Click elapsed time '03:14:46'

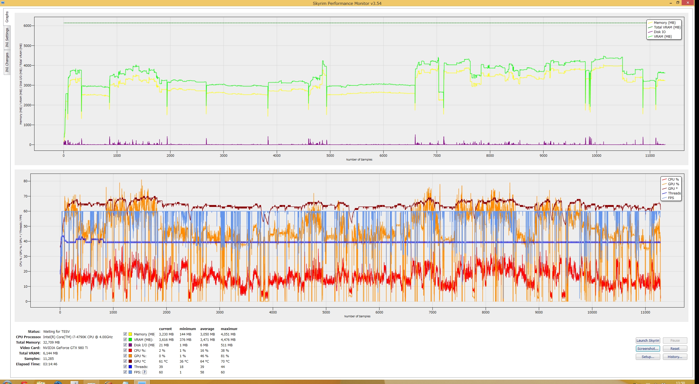[x=50, y=364]
